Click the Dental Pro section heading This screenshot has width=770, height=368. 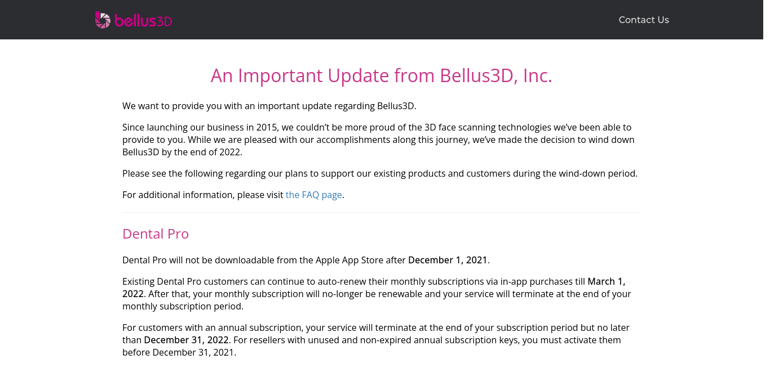click(156, 234)
